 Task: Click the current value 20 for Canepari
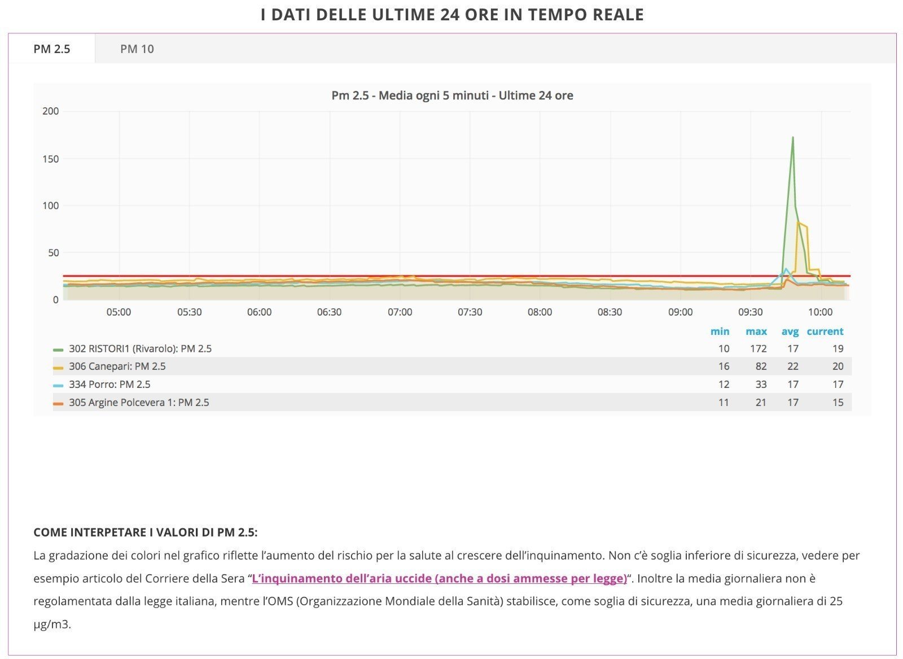tap(838, 366)
